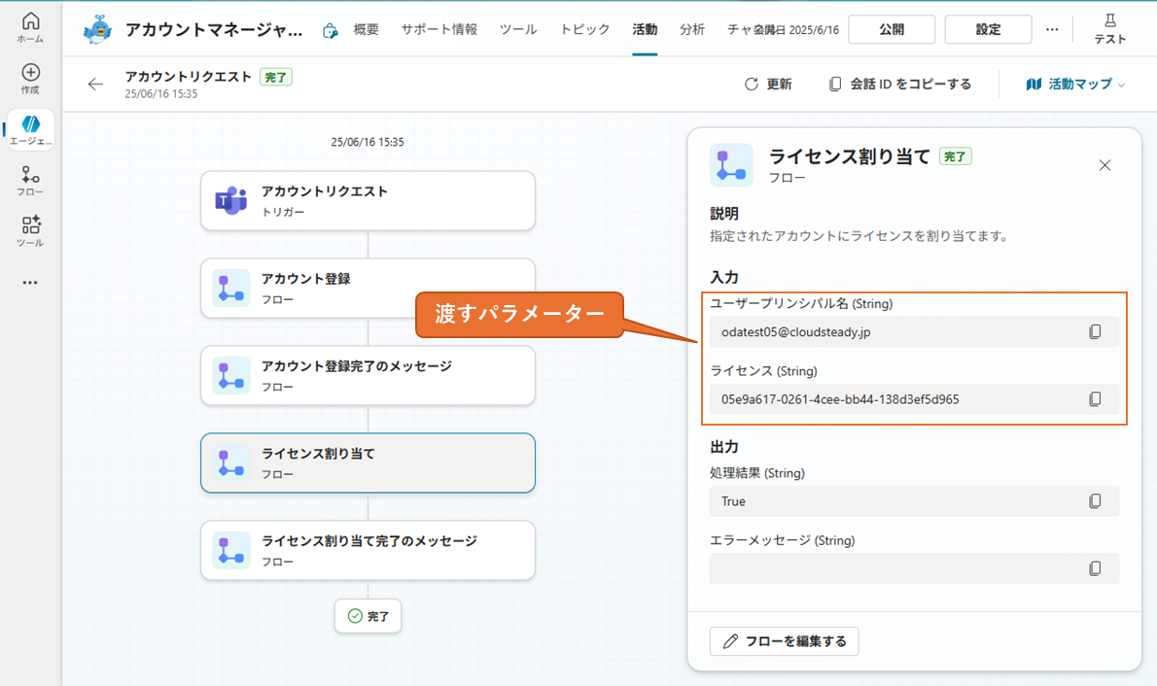This screenshot has height=686, width=1157.
Task: Select the 活動 tab
Action: pyautogui.click(x=645, y=29)
